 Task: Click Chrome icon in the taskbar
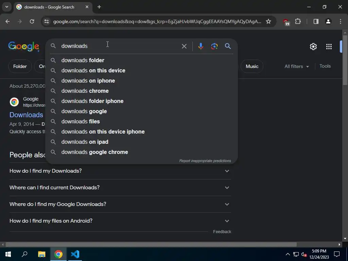[x=58, y=254]
